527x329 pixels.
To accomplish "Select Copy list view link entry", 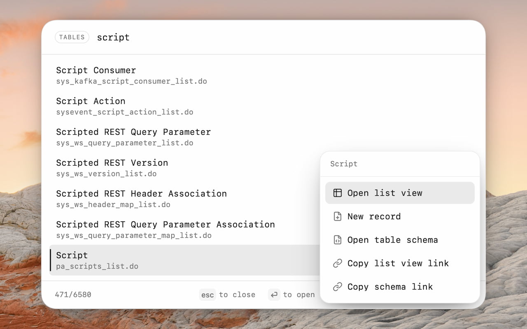I will [400, 263].
